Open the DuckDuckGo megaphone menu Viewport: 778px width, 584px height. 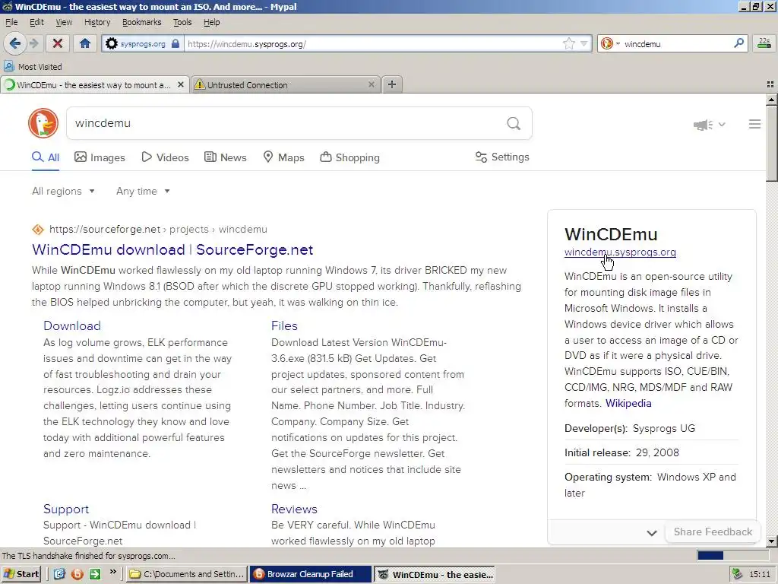coord(709,125)
